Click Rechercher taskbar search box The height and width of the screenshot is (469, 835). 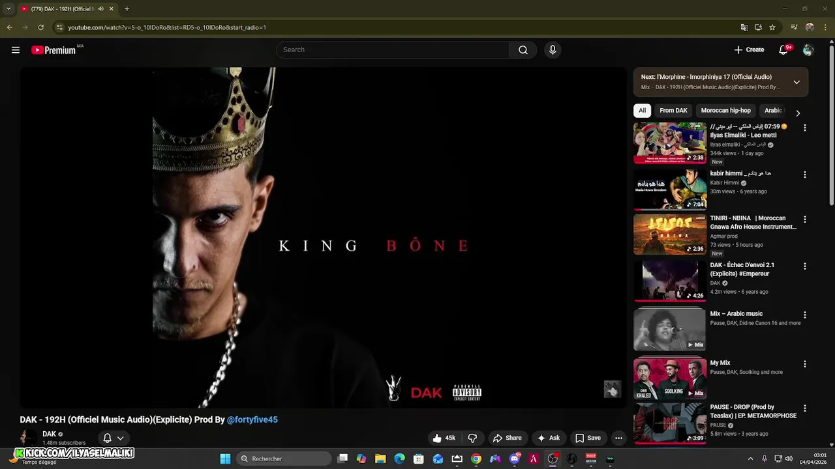point(283,459)
